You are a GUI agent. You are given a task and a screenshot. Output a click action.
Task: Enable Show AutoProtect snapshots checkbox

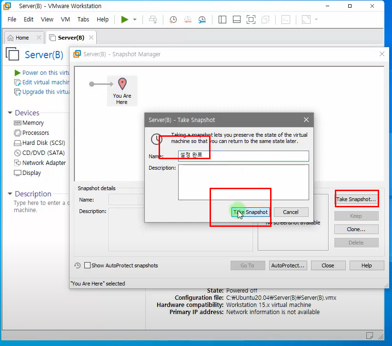(87, 265)
